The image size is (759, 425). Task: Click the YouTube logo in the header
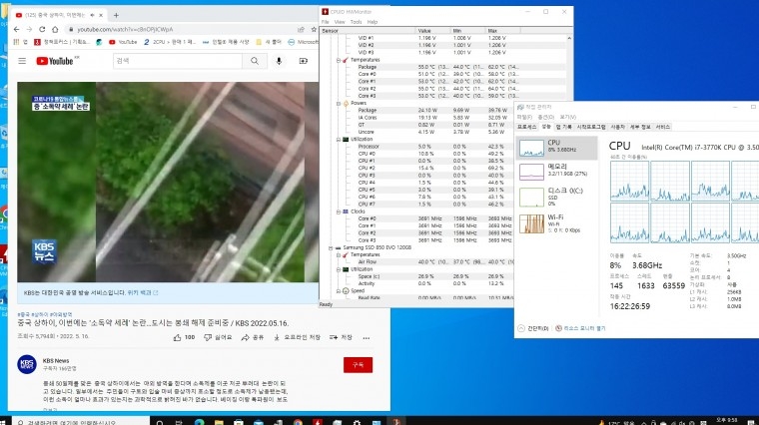(55, 61)
